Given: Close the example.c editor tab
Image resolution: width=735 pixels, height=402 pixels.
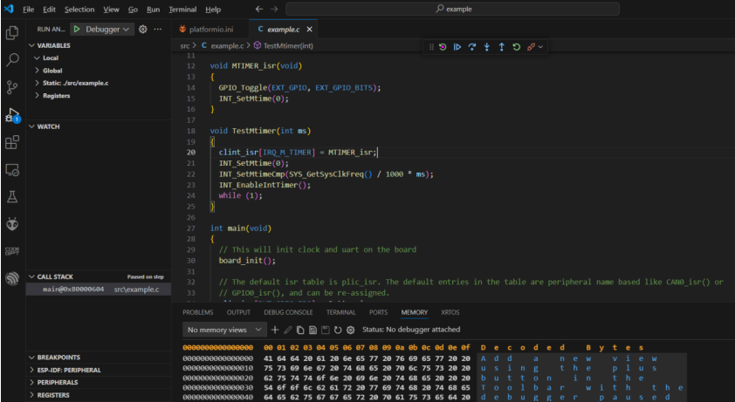Looking at the screenshot, I should click(309, 29).
